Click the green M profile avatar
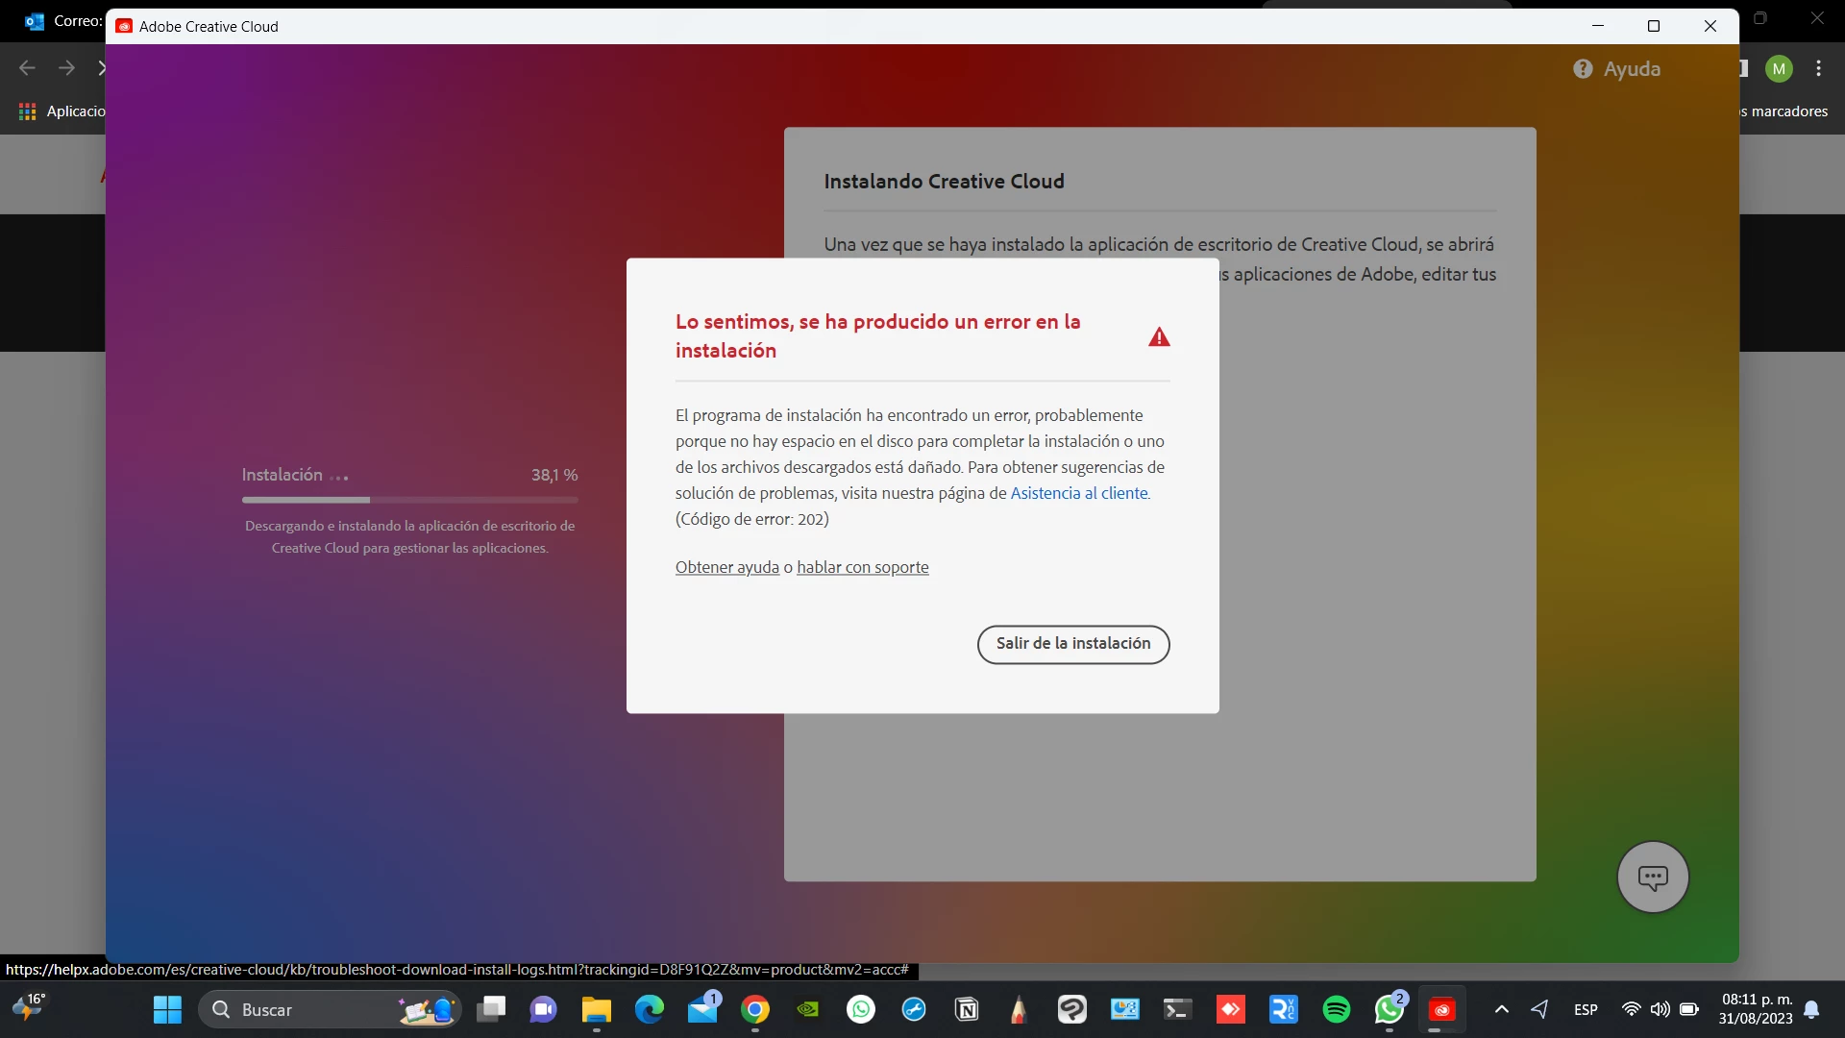This screenshot has width=1845, height=1038. click(x=1779, y=68)
